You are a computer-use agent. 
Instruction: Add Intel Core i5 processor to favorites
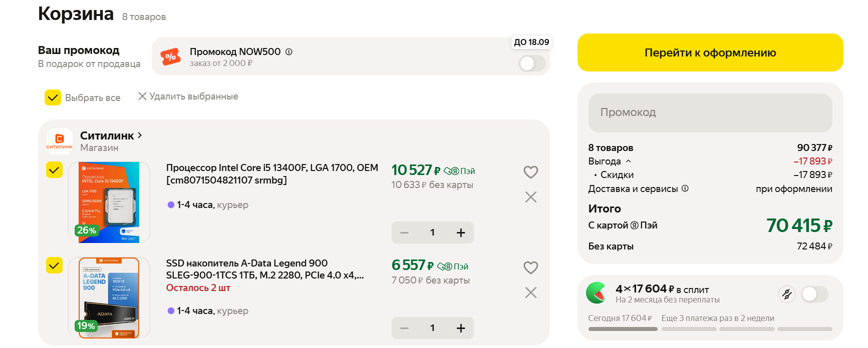(530, 172)
